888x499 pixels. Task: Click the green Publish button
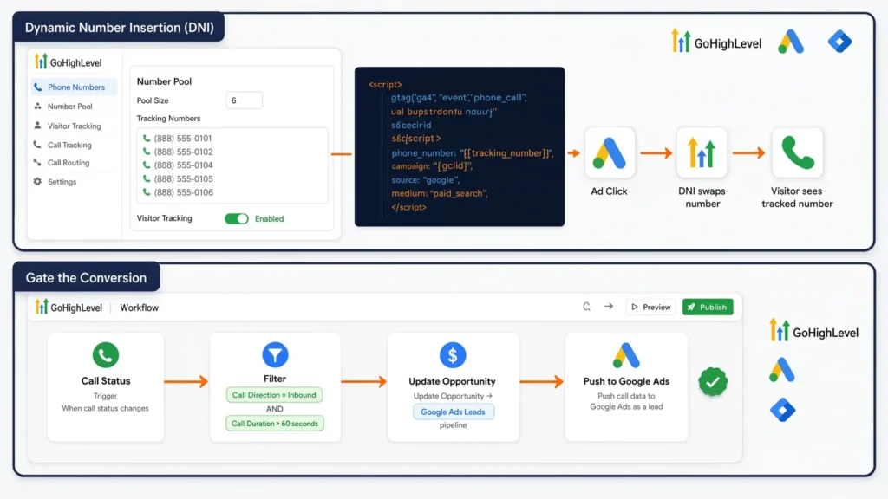(708, 308)
